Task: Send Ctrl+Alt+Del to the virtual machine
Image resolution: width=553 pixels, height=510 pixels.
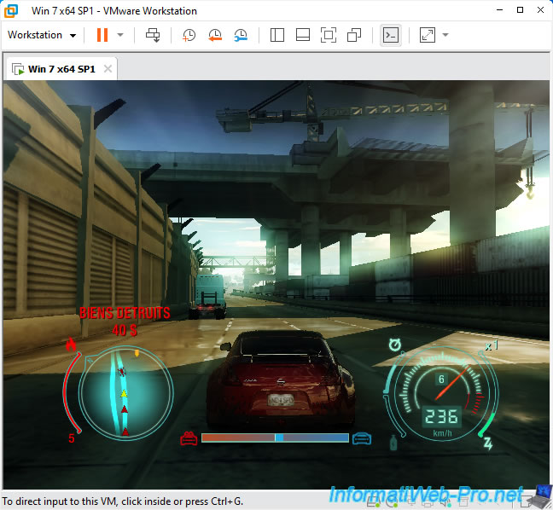Action: coord(153,35)
